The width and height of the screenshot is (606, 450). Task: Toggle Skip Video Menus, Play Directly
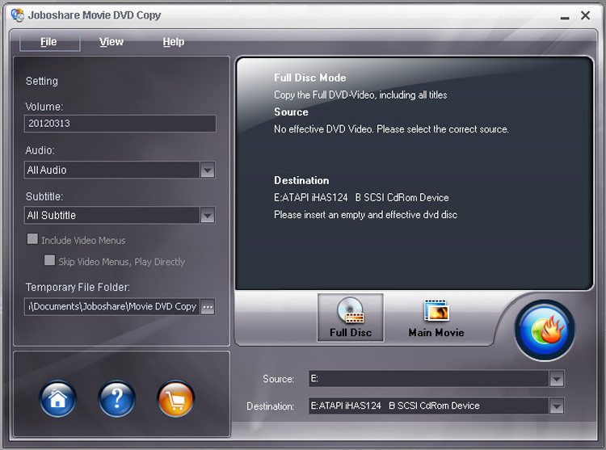coord(49,261)
